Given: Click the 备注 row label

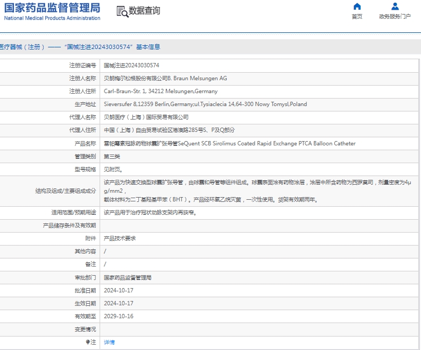Looking at the screenshot, I should click(91, 264).
